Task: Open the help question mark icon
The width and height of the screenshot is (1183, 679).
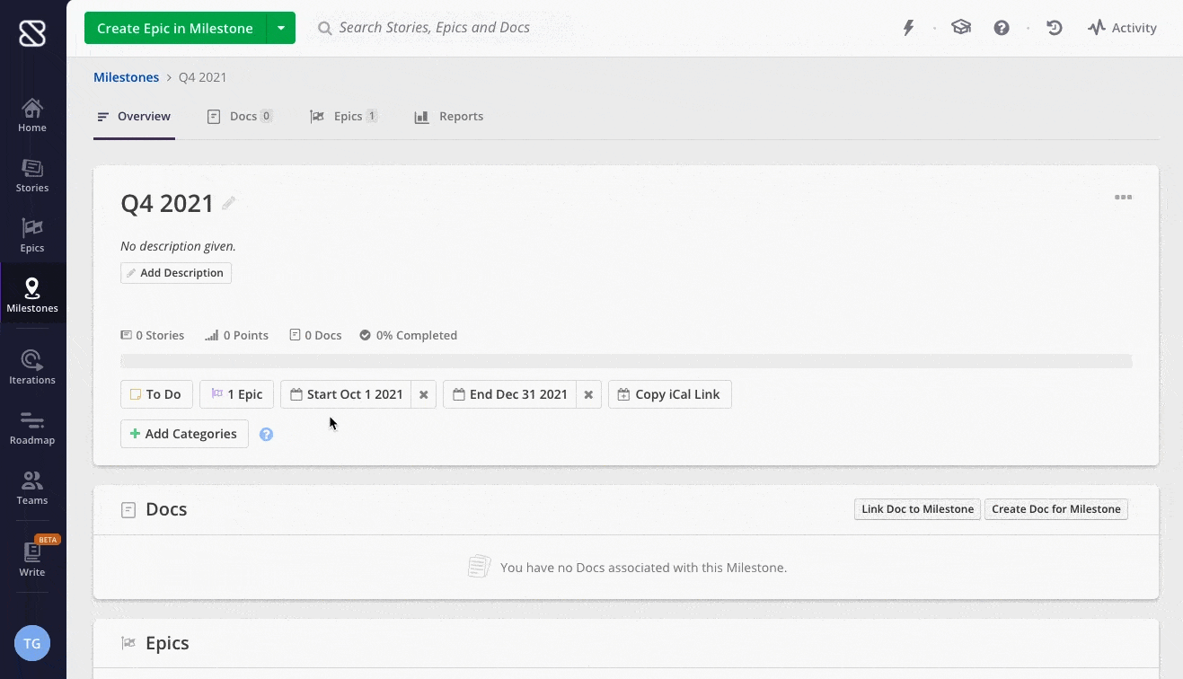Action: (1002, 28)
